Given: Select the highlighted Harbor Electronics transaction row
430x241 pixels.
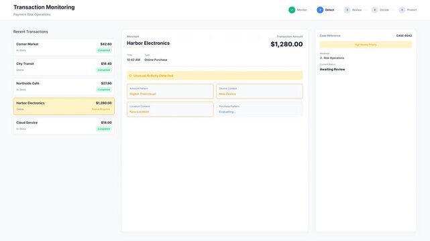Looking at the screenshot, I should (x=64, y=106).
